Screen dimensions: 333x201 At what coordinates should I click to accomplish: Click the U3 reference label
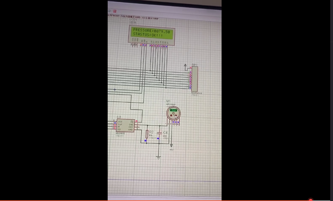[x=119, y=117]
